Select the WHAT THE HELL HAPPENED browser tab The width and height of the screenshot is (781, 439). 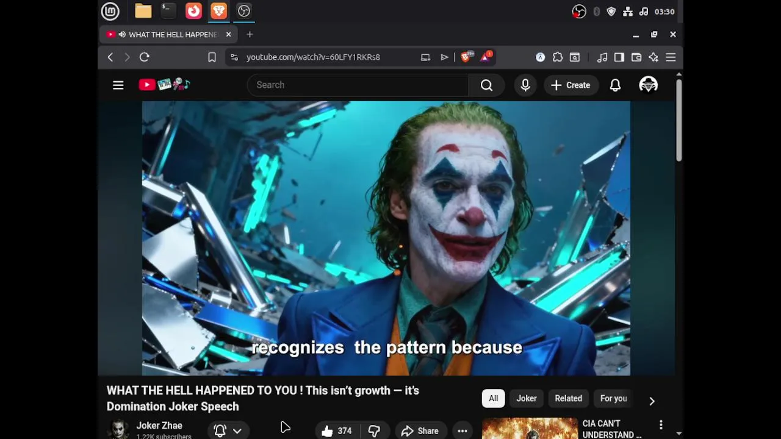(168, 35)
